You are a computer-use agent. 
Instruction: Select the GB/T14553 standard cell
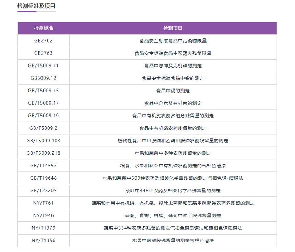coord(44,166)
